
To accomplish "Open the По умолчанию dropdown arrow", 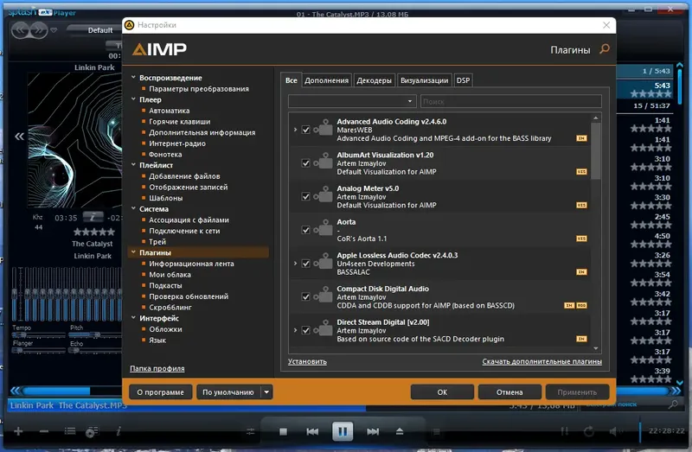I will (x=266, y=392).
